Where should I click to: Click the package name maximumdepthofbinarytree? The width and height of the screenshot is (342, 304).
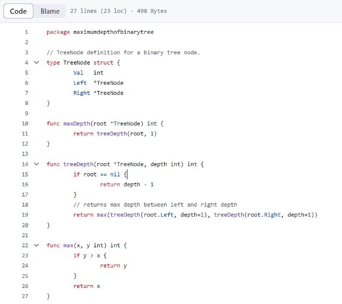point(113,32)
